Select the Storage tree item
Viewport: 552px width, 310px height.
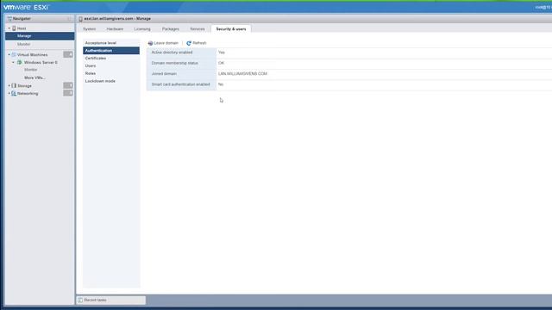click(x=24, y=86)
